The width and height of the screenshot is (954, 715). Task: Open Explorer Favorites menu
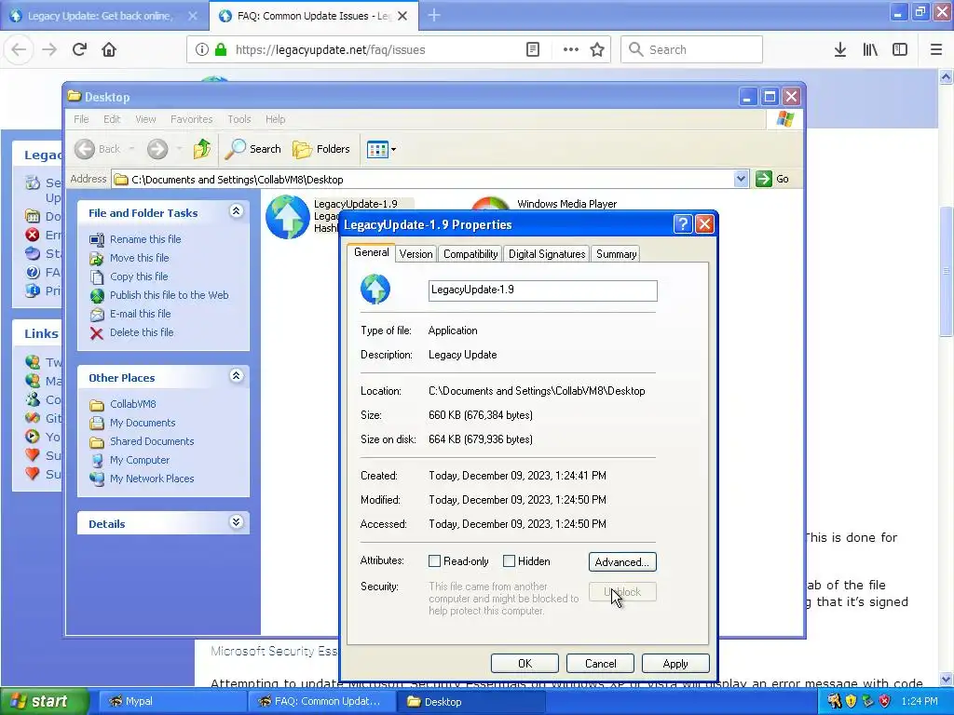[x=192, y=119]
